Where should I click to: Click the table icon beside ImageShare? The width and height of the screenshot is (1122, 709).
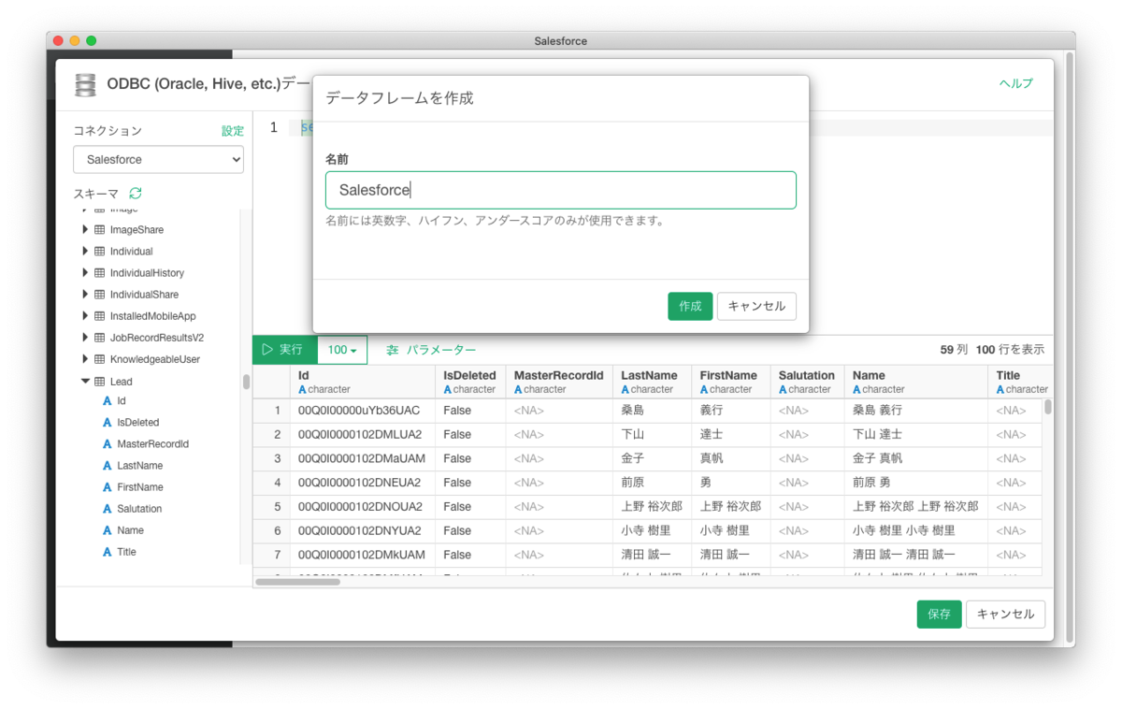[99, 230]
